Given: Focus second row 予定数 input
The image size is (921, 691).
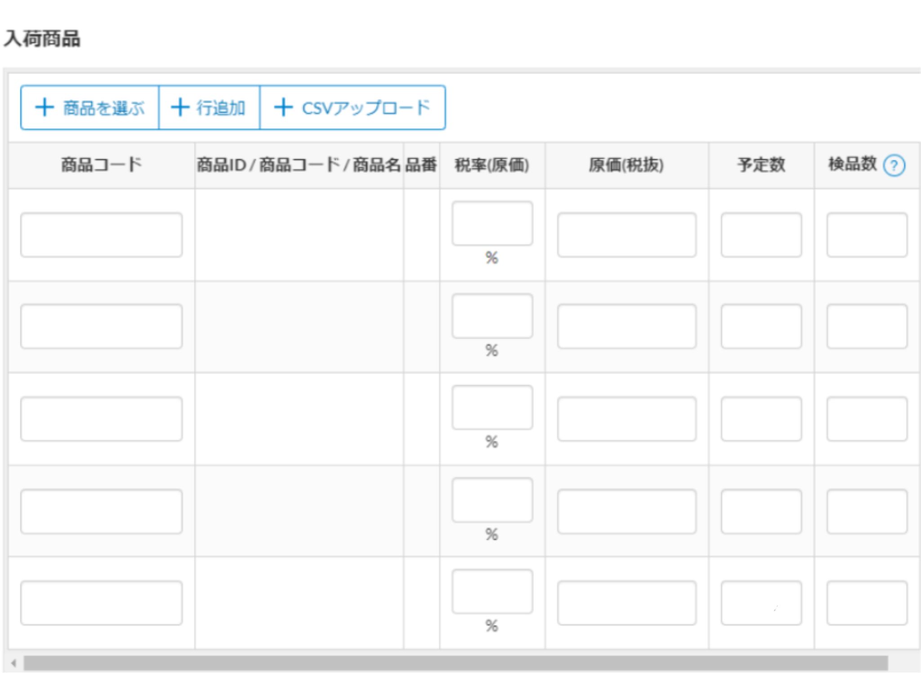Looking at the screenshot, I should pos(761,327).
